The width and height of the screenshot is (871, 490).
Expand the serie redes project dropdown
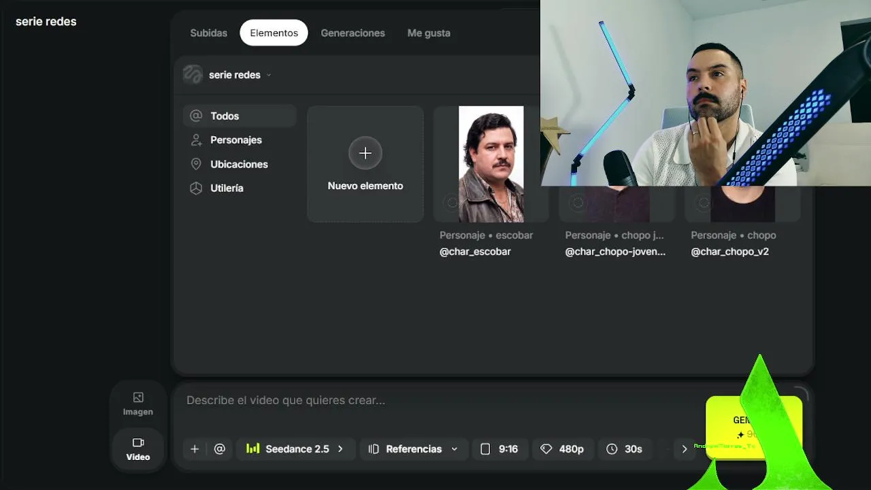(x=240, y=75)
